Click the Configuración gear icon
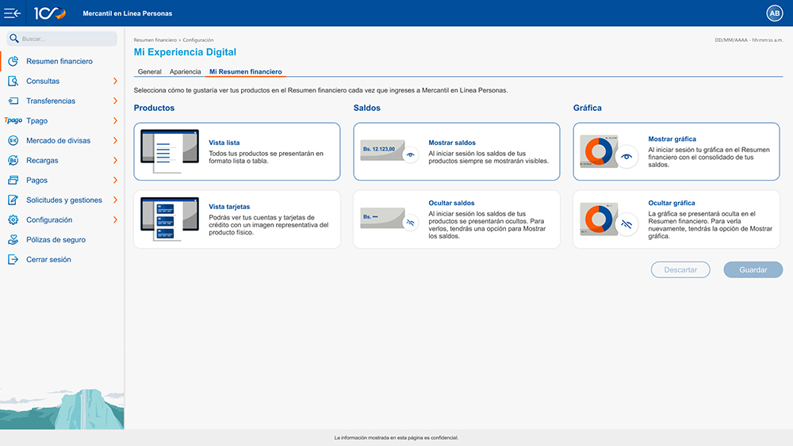Image resolution: width=793 pixels, height=446 pixels. pyautogui.click(x=13, y=219)
